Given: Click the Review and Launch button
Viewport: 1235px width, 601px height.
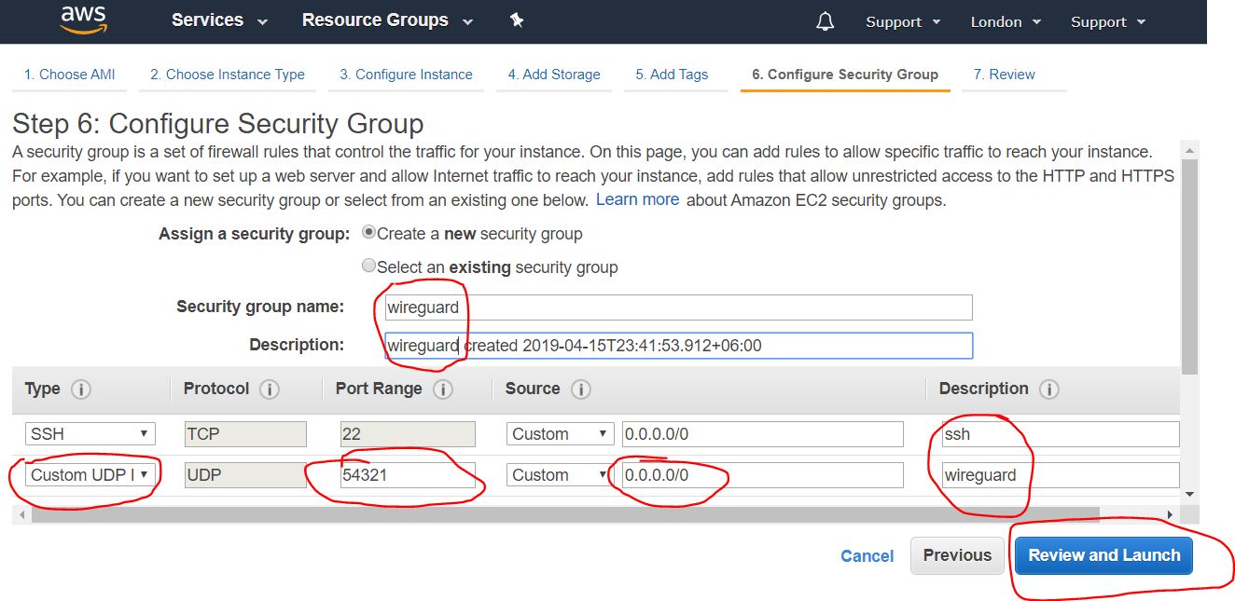Looking at the screenshot, I should pos(1103,555).
